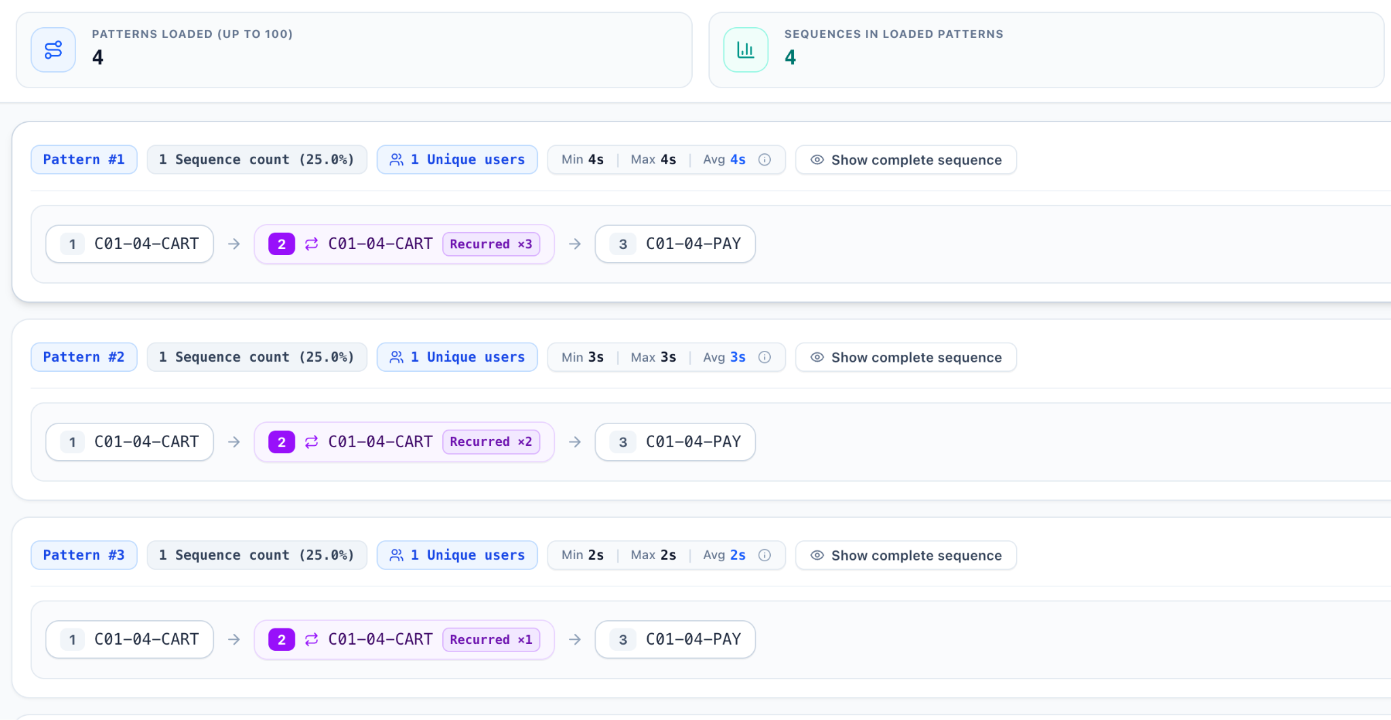Click Sequences in Loaded Patterns heading
This screenshot has height=720, width=1391.
click(894, 34)
